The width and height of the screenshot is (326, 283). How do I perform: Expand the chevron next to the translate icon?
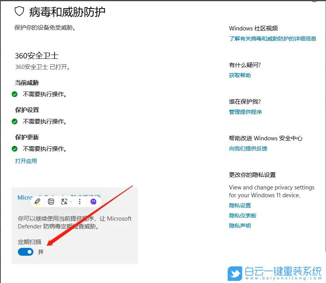click(70, 202)
